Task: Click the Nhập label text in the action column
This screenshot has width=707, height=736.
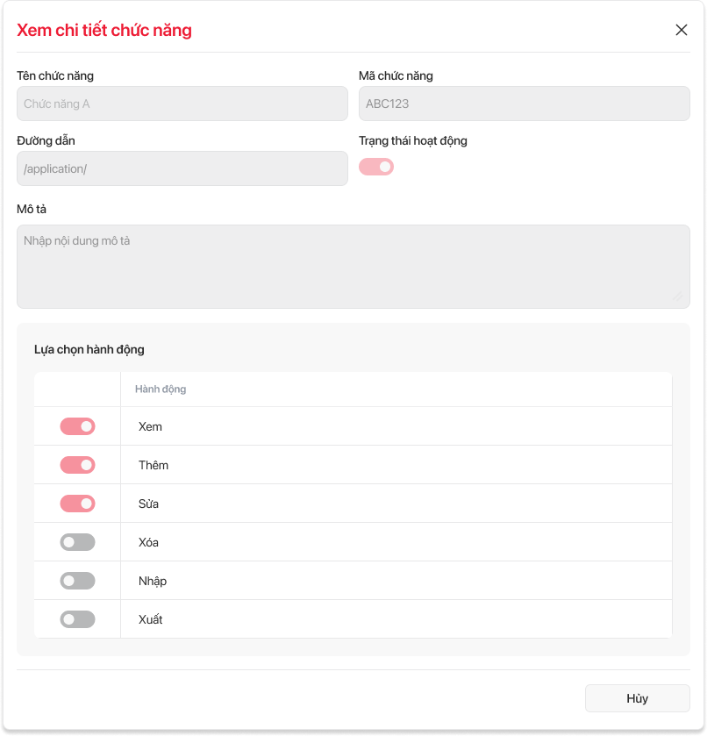Action: point(152,581)
